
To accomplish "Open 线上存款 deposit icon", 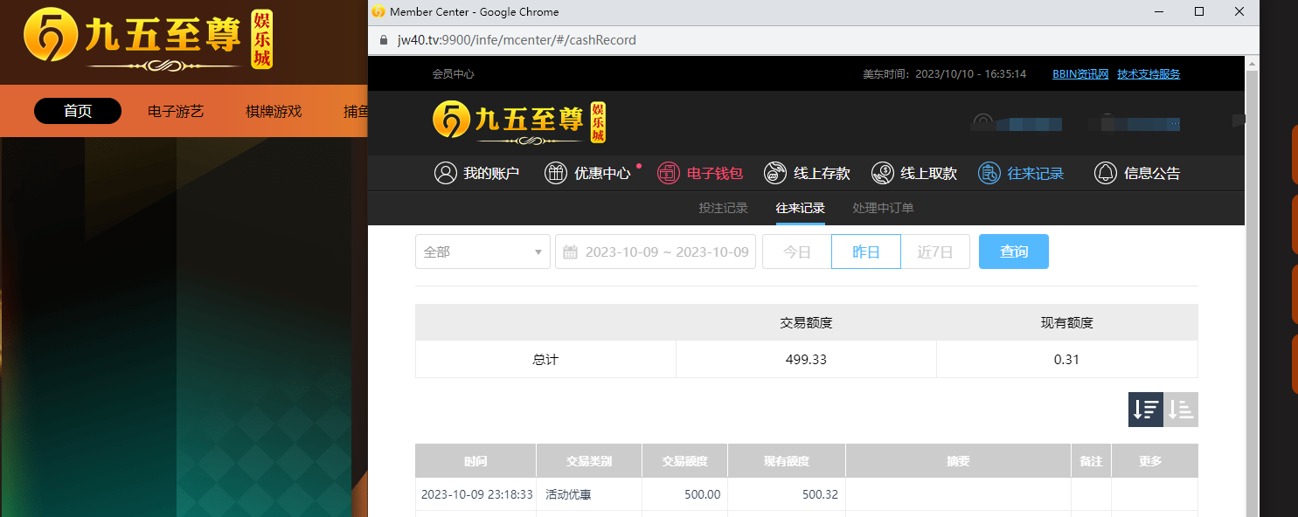I will coord(774,173).
